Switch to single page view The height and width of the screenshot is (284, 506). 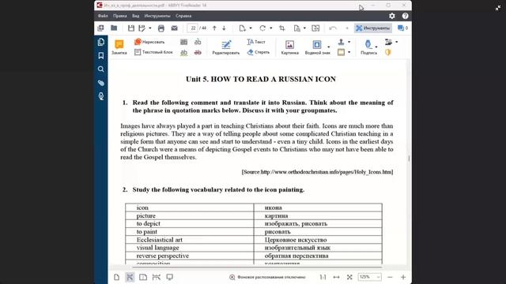click(116, 277)
